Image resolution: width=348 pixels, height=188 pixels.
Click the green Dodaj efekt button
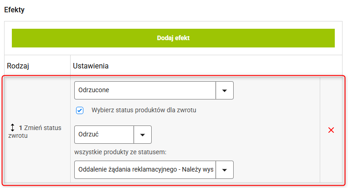173,38
